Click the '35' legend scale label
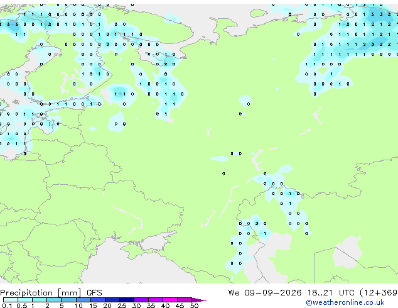This screenshot has height=308, width=398. (x=151, y=305)
